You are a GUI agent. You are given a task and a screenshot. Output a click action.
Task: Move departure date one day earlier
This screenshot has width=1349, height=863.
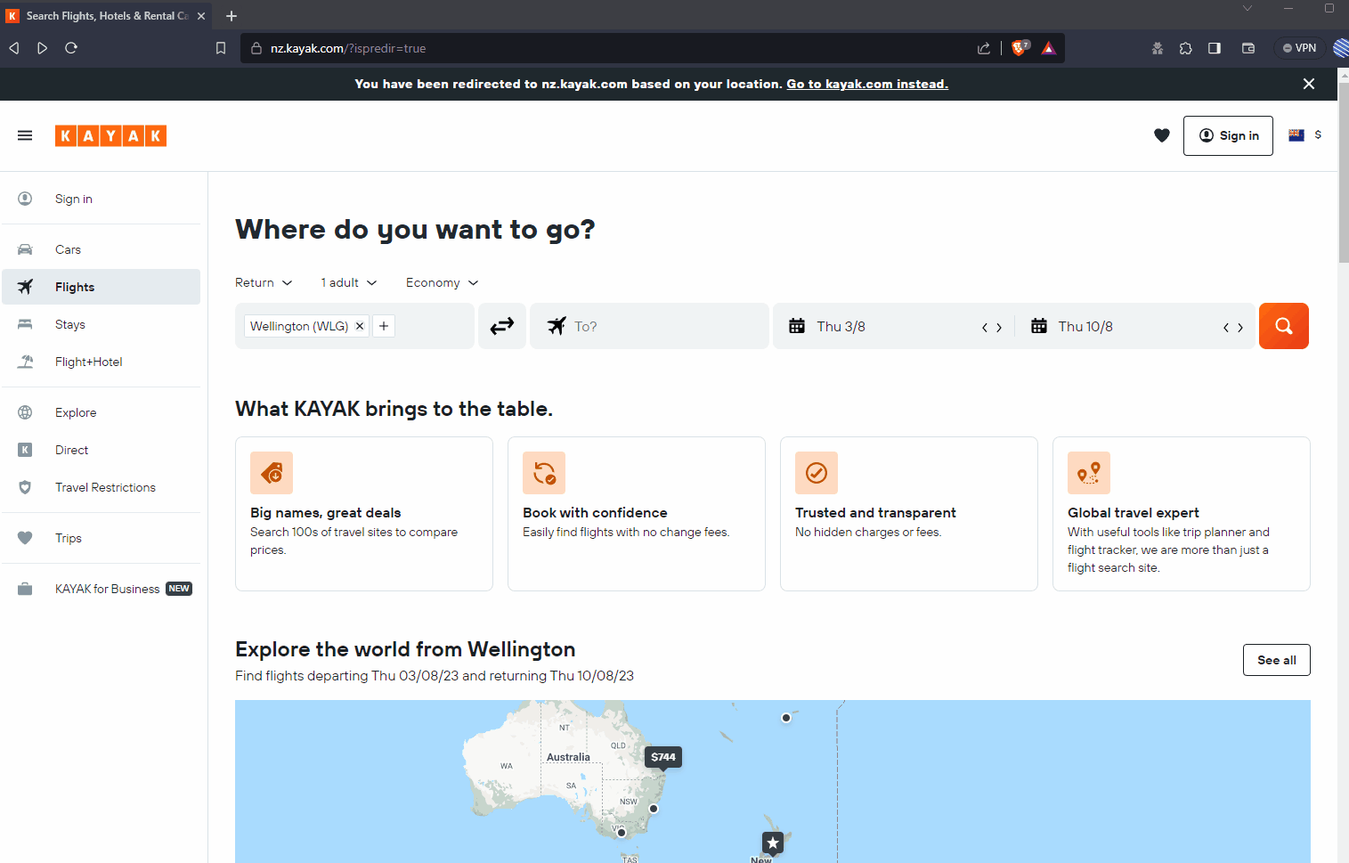click(x=985, y=328)
